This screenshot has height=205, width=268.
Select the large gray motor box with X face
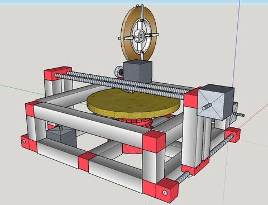coord(215,102)
